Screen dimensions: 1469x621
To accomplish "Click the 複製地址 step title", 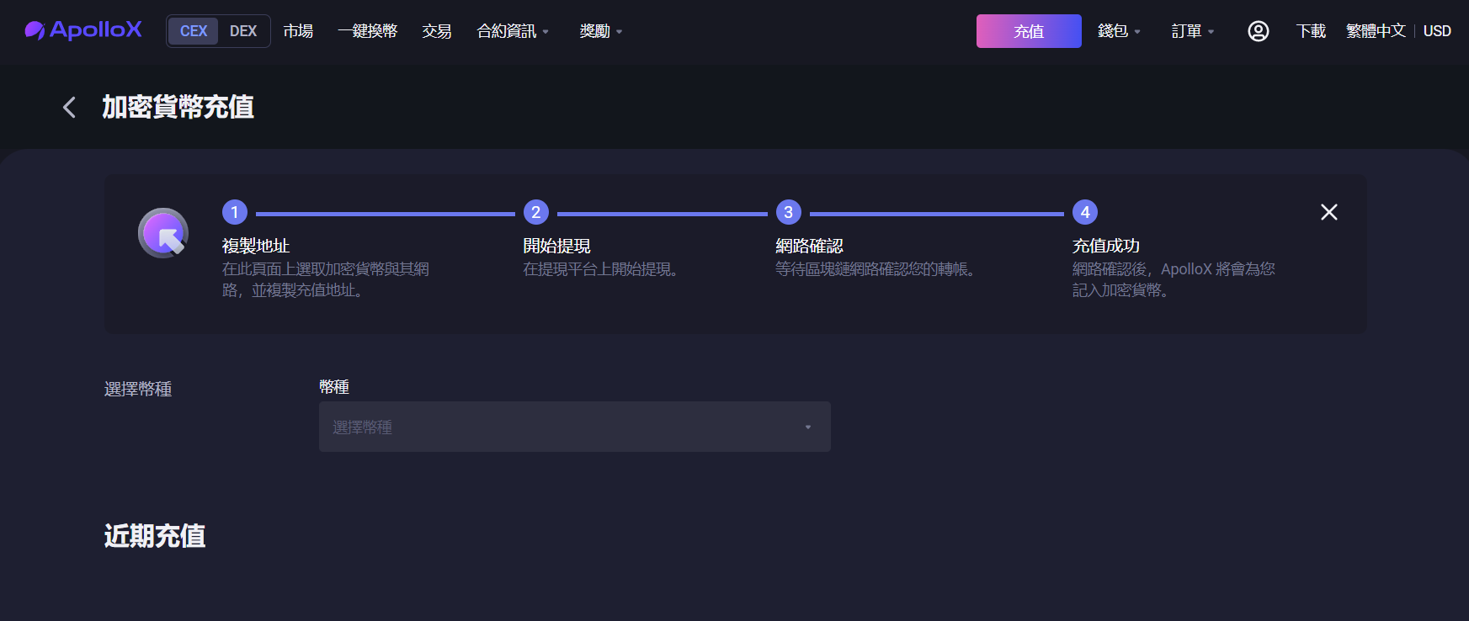I will [x=256, y=246].
